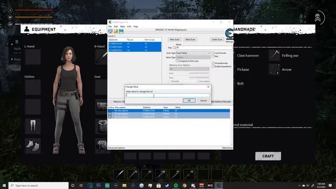
Task: Open Cheat Engine Settings logo
Action: (229, 34)
